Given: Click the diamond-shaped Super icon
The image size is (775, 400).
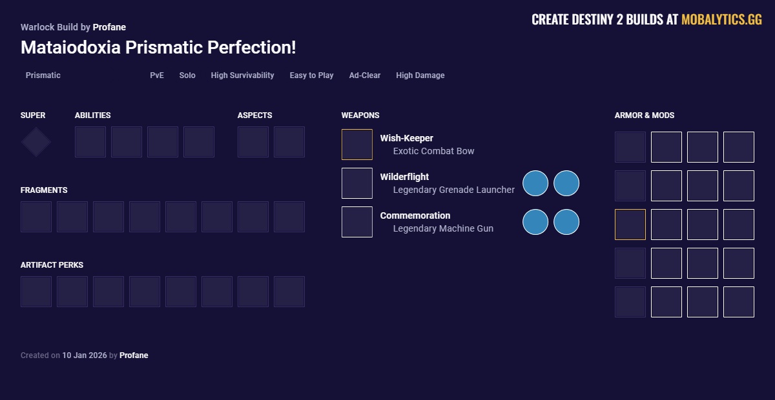Looking at the screenshot, I should [36, 142].
